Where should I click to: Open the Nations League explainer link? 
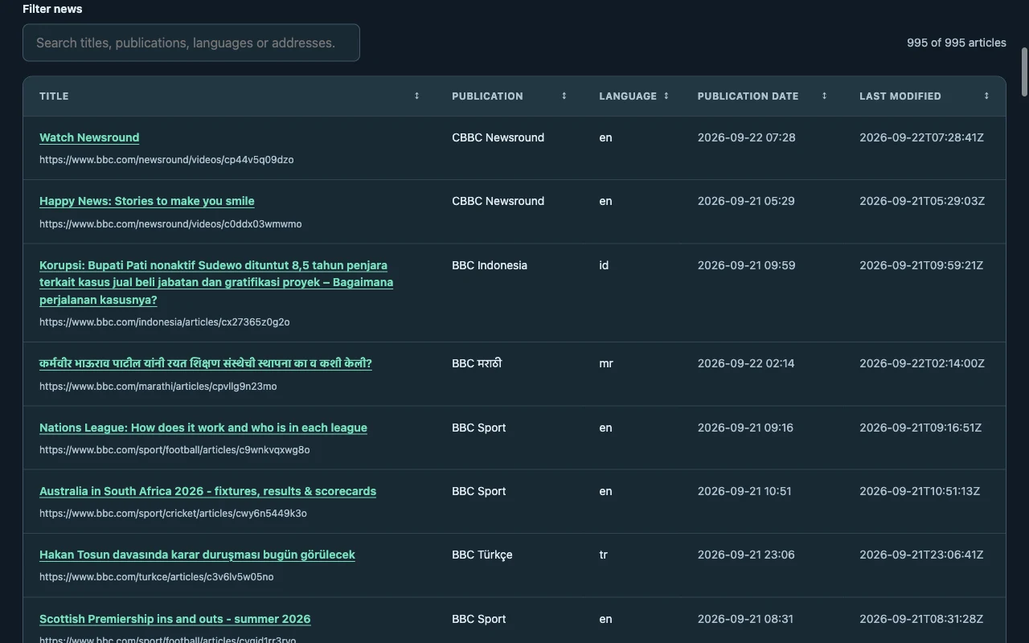(x=203, y=428)
